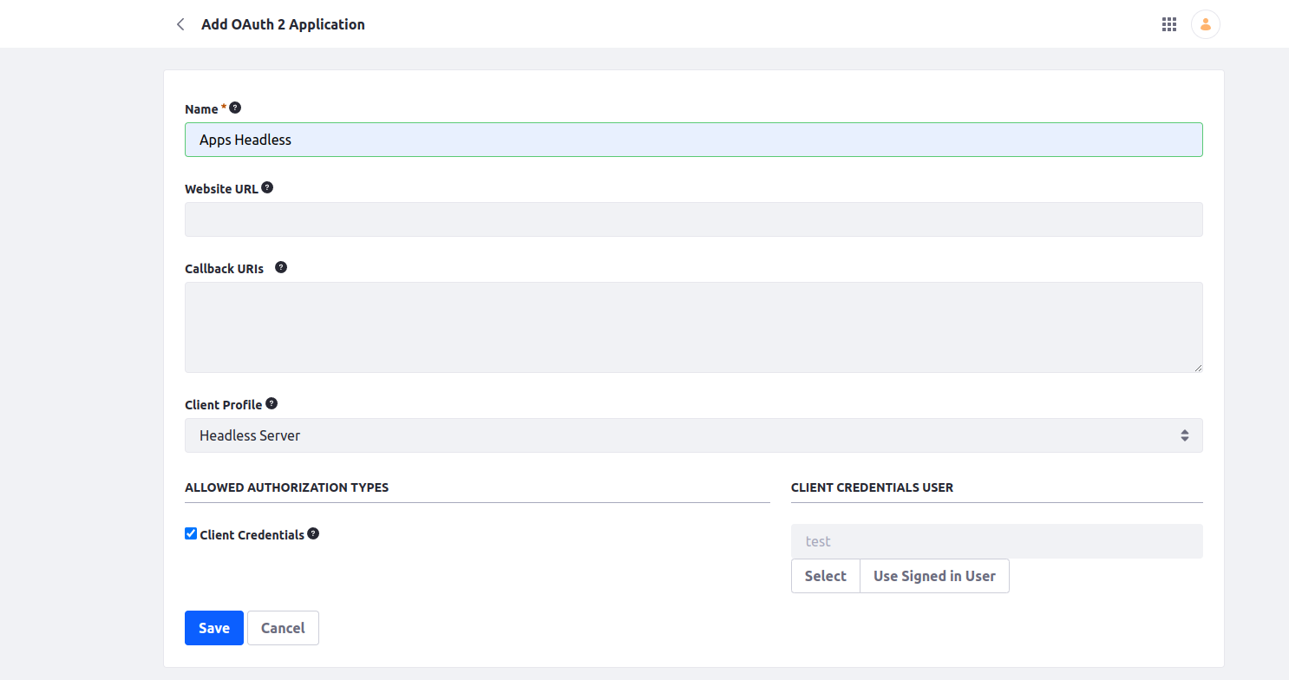1289x680 pixels.
Task: Show help tooltip for Client Profile
Action: (272, 403)
